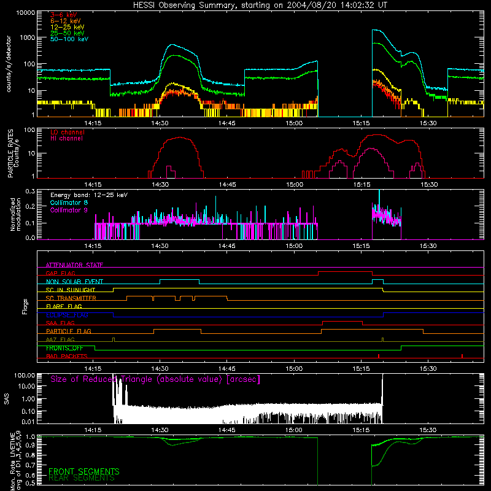Click the ECLIPSE_FLAG label
This screenshot has width=491, height=491.
(67, 315)
